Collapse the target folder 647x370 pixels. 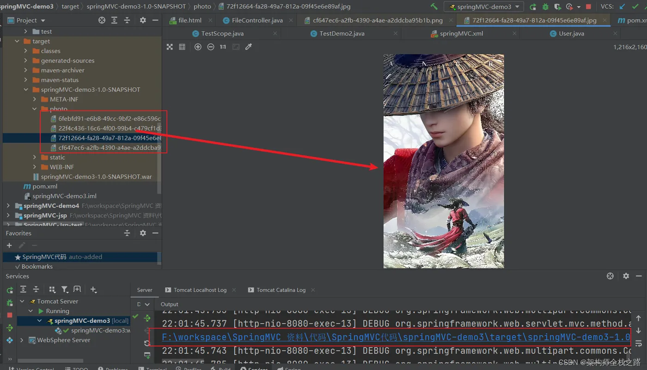pos(17,41)
